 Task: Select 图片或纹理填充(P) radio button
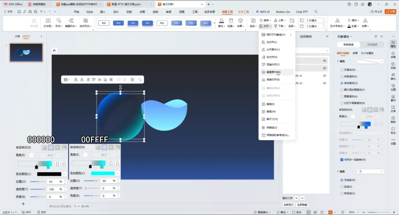coord(342,89)
